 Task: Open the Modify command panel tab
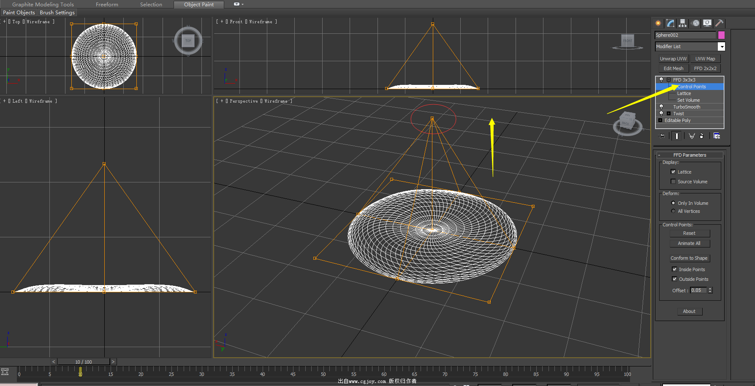[x=671, y=23]
